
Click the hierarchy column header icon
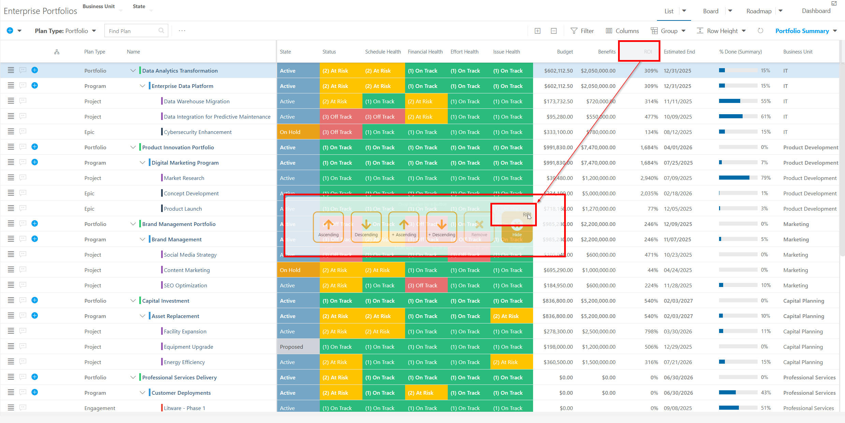pos(57,52)
